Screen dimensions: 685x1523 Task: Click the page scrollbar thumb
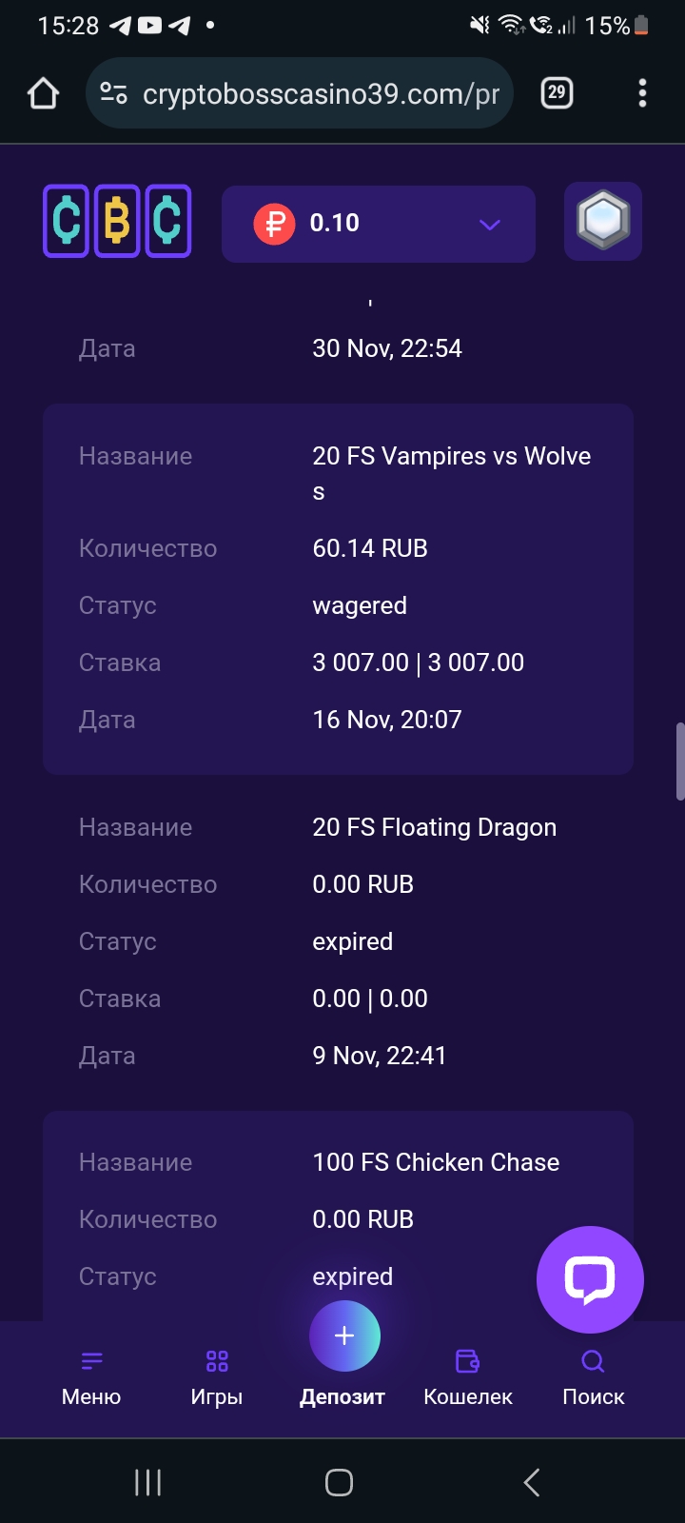coord(679,761)
